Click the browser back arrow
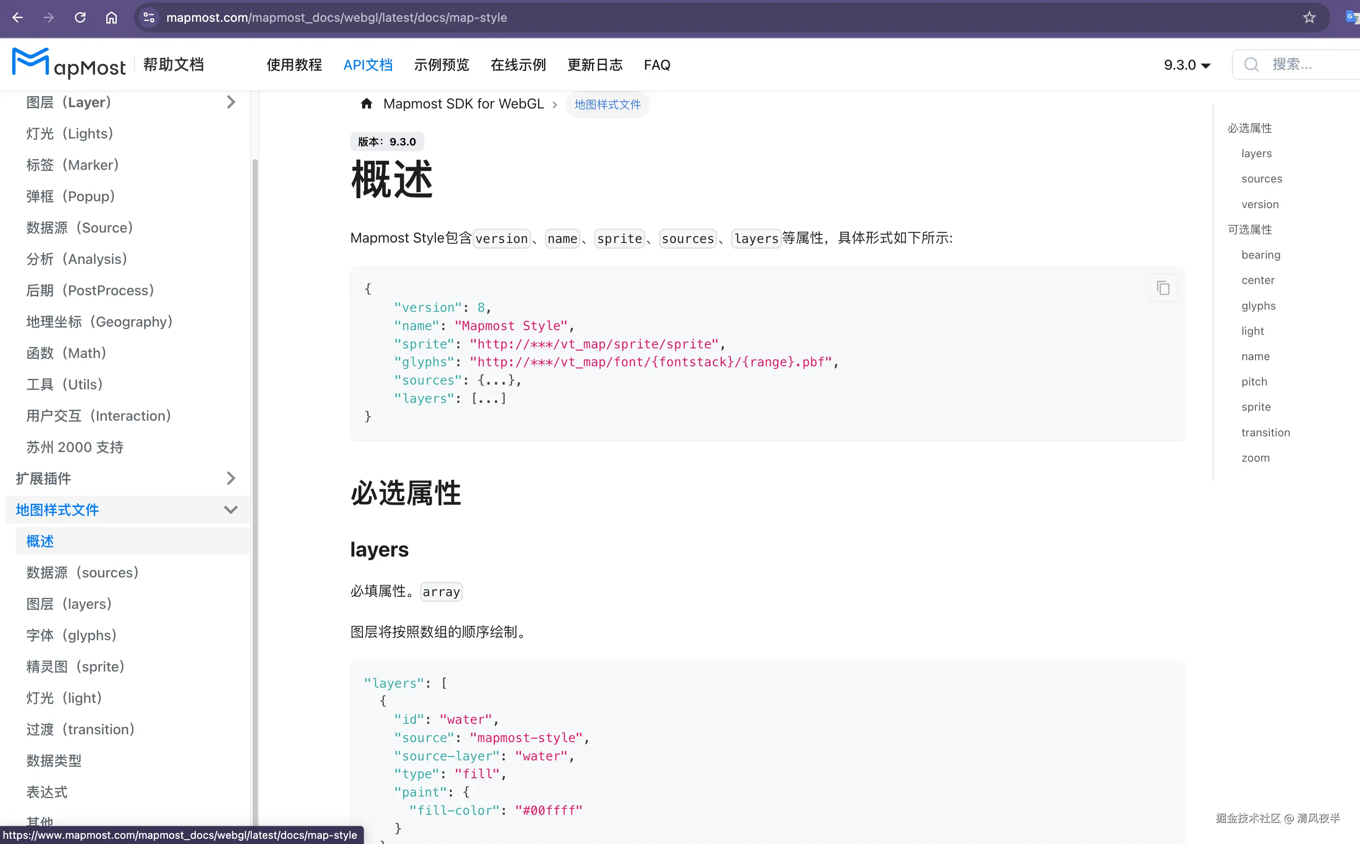The height and width of the screenshot is (844, 1360). tap(18, 17)
